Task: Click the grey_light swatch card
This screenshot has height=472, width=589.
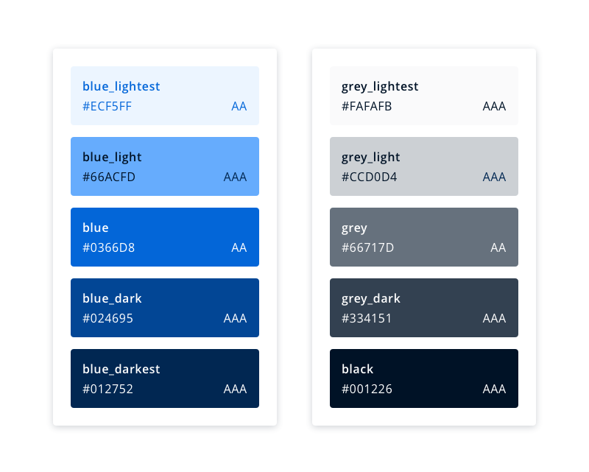Action: (424, 166)
